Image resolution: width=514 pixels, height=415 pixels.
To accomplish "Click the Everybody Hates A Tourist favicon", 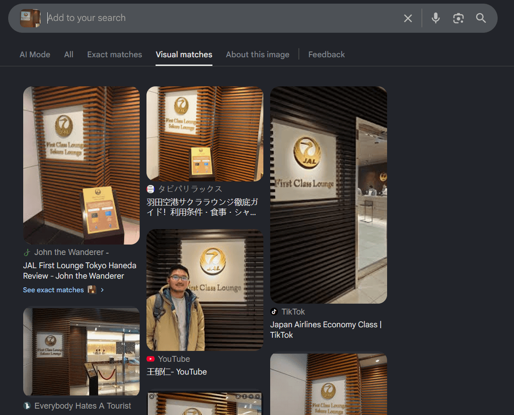I will pyautogui.click(x=27, y=406).
